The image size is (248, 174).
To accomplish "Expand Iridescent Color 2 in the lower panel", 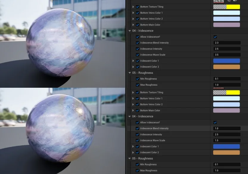I will (133, 152).
